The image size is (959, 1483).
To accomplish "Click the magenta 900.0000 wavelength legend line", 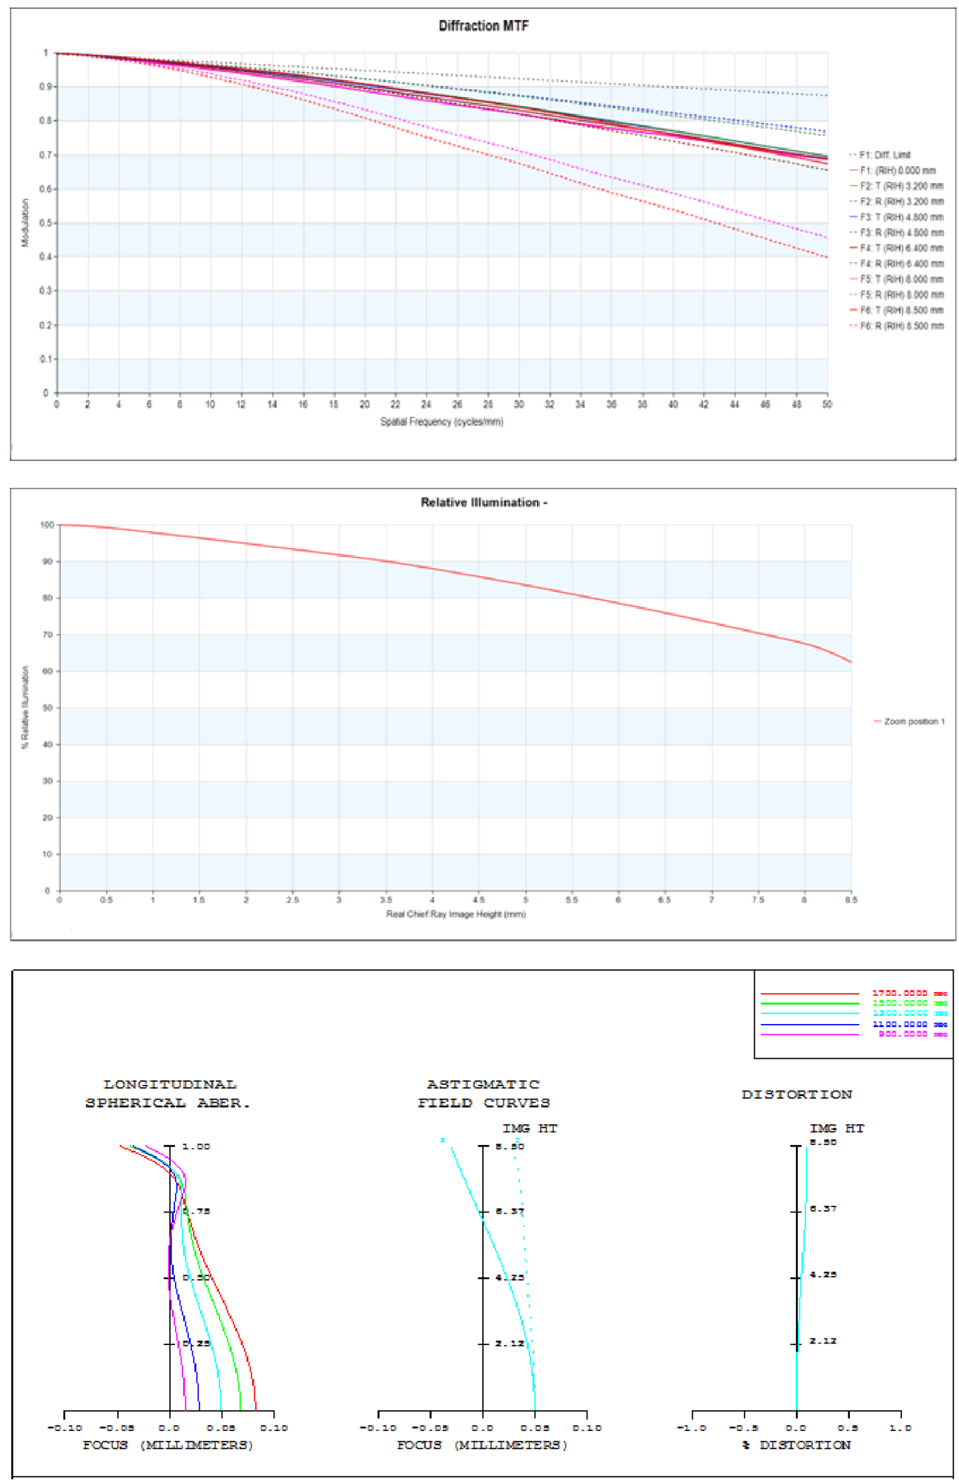I will [809, 1034].
